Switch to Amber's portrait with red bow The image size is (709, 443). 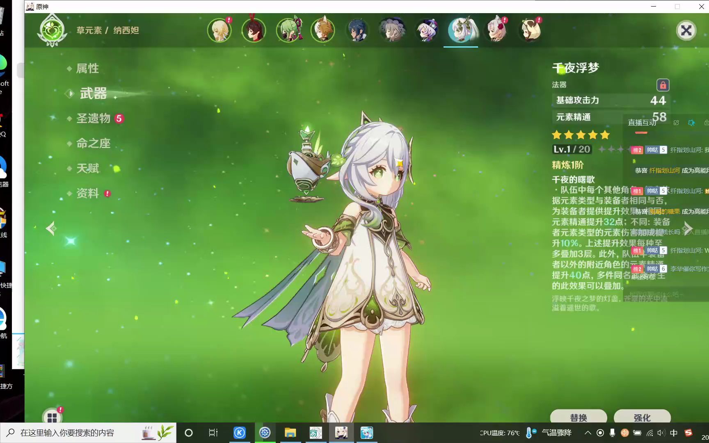pos(254,30)
